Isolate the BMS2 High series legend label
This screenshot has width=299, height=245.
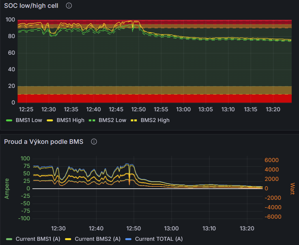click(155, 120)
